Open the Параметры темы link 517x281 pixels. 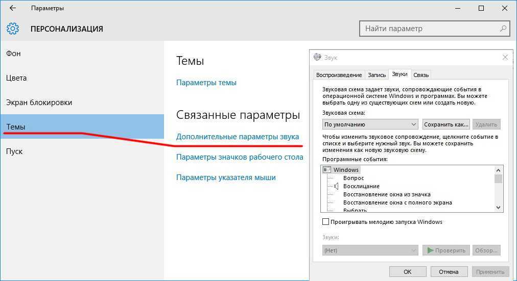[206, 83]
